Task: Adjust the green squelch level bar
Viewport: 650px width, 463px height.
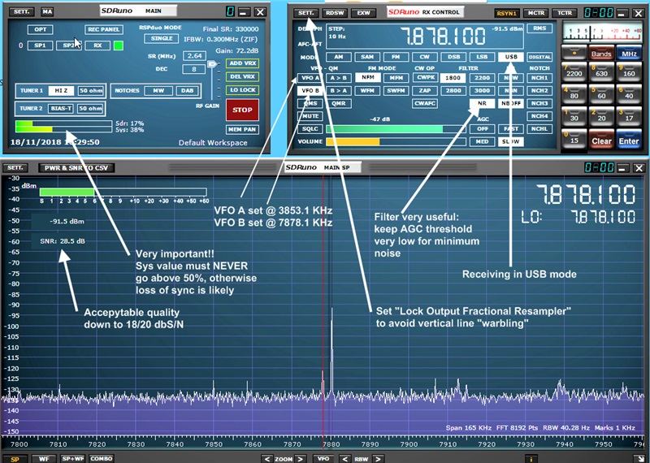Action: (x=396, y=129)
